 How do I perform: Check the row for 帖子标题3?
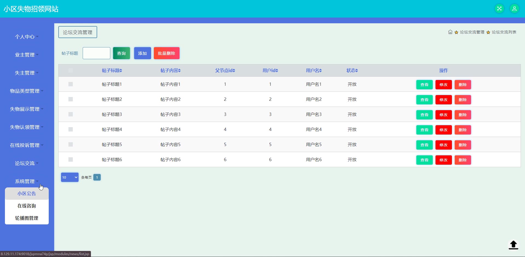point(71,114)
